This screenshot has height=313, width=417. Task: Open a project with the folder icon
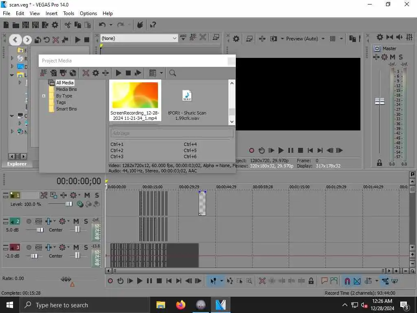pyautogui.click(x=16, y=25)
